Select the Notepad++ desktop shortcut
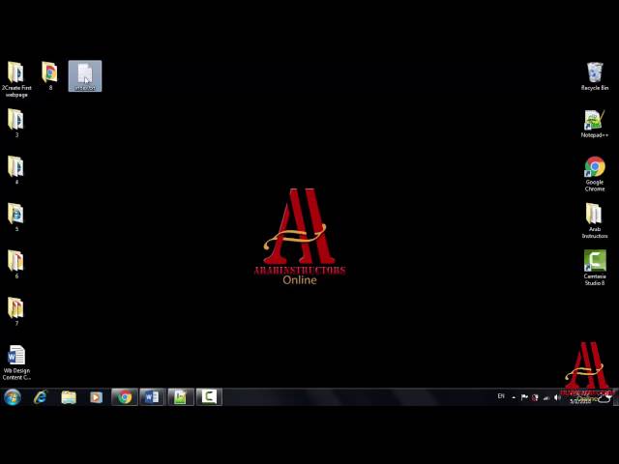The image size is (619, 464). pyautogui.click(x=595, y=124)
